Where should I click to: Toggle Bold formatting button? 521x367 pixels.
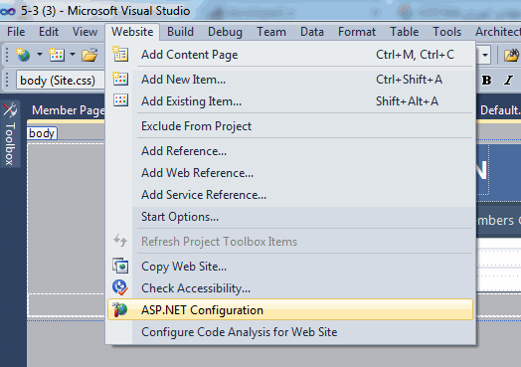point(486,81)
